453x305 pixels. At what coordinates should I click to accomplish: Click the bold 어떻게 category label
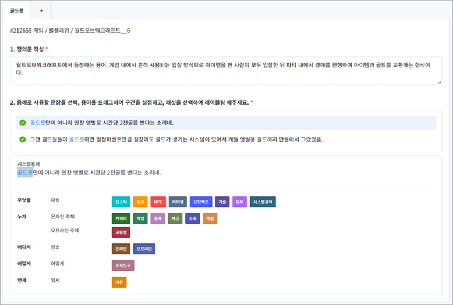tap(24, 264)
